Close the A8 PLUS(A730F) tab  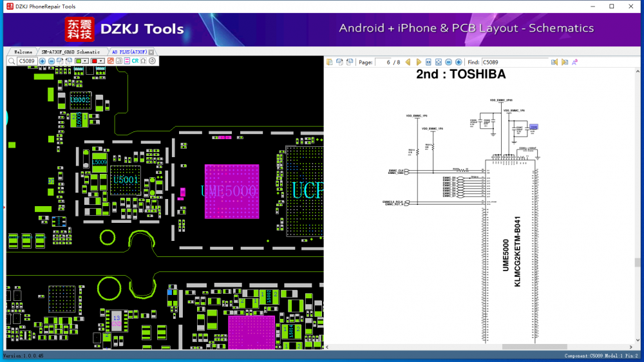[151, 52]
